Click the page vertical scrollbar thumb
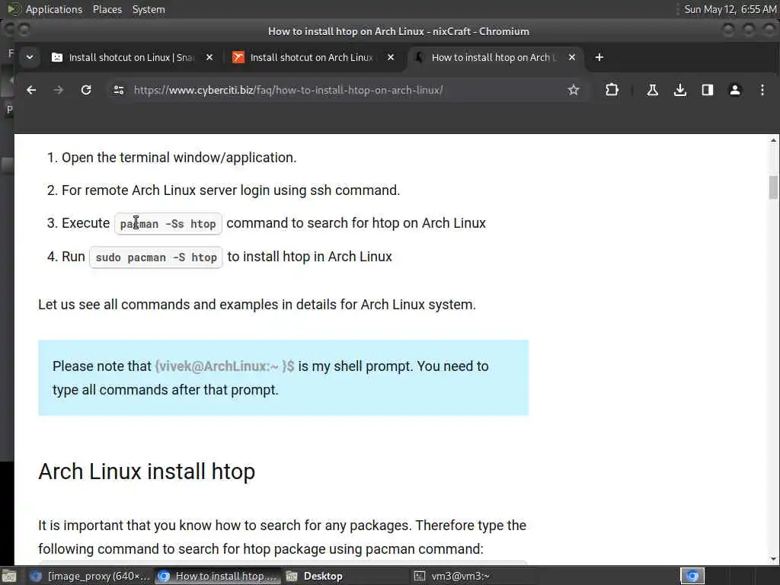This screenshot has width=780, height=585. coord(773,187)
